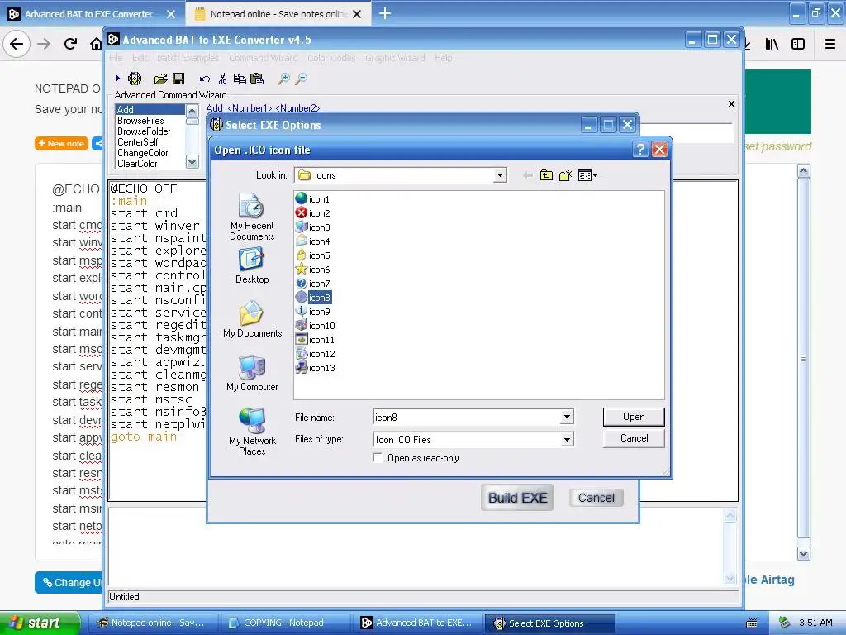Screen dimensions: 846x635
Task: Open the browser hamburger menu
Action: [830, 45]
